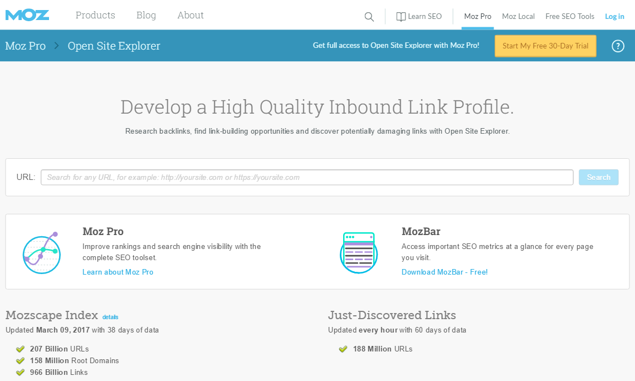Click the Moz logo
This screenshot has height=381, width=635.
point(27,15)
